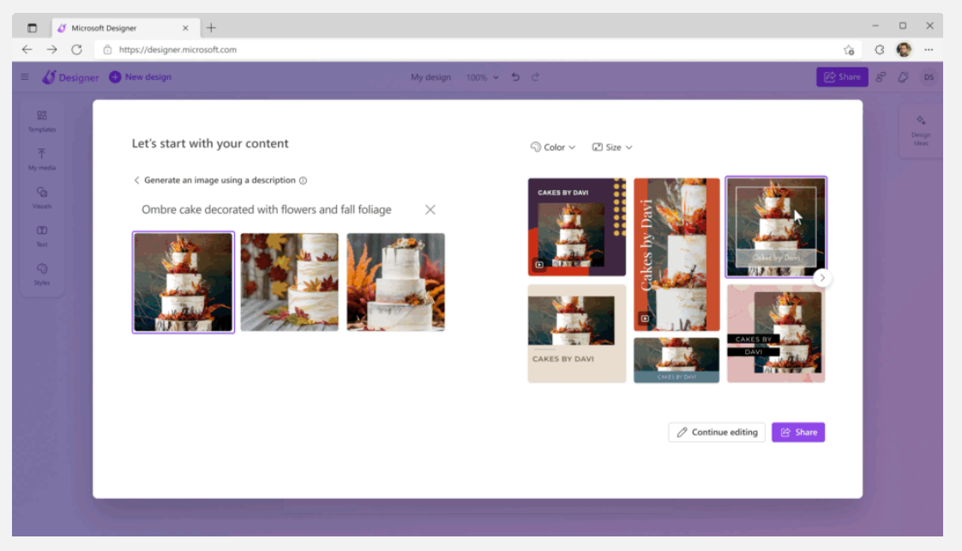The image size is (962, 551).
Task: Open the Styles sidebar panel
Action: [41, 273]
